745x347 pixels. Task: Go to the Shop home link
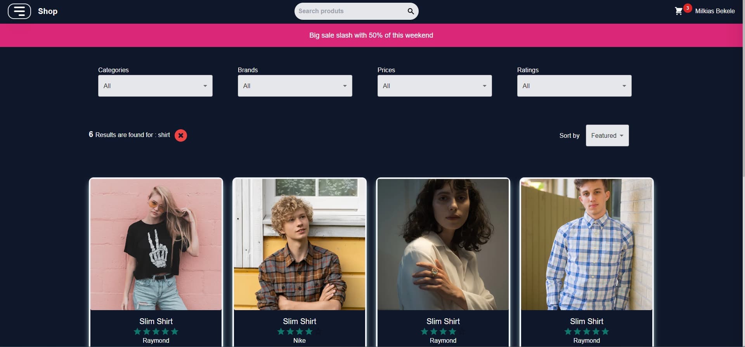coord(48,11)
